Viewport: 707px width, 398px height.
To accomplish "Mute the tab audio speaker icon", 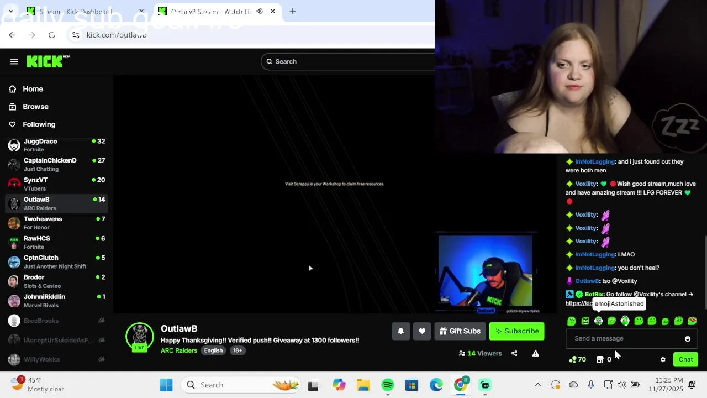I will coord(260,11).
